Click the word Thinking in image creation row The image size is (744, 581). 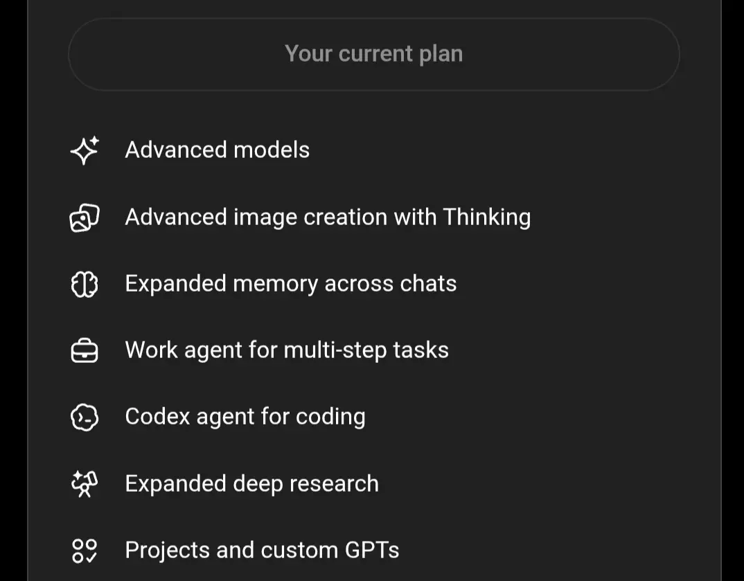(x=487, y=217)
